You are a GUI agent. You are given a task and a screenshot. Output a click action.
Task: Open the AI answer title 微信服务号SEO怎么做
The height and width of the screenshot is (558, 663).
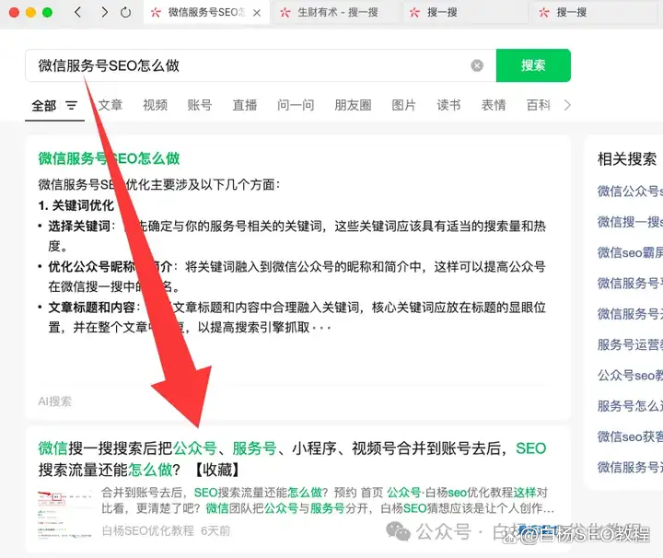pyautogui.click(x=109, y=158)
